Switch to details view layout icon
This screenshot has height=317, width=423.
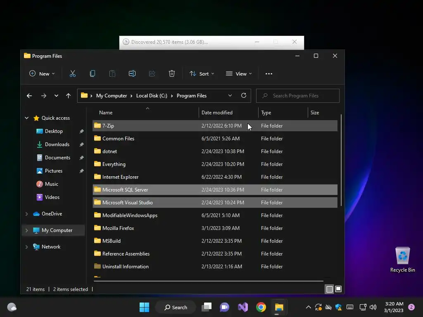tap(329, 289)
